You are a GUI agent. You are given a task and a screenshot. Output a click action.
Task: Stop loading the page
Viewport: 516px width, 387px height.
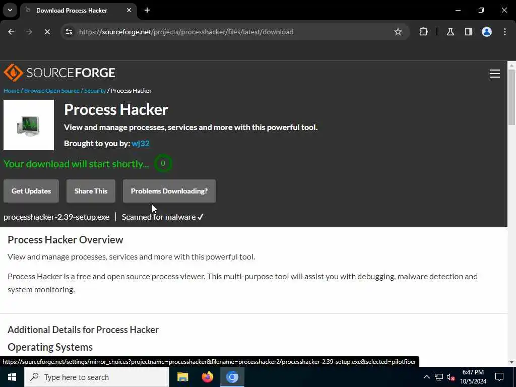pyautogui.click(x=47, y=32)
